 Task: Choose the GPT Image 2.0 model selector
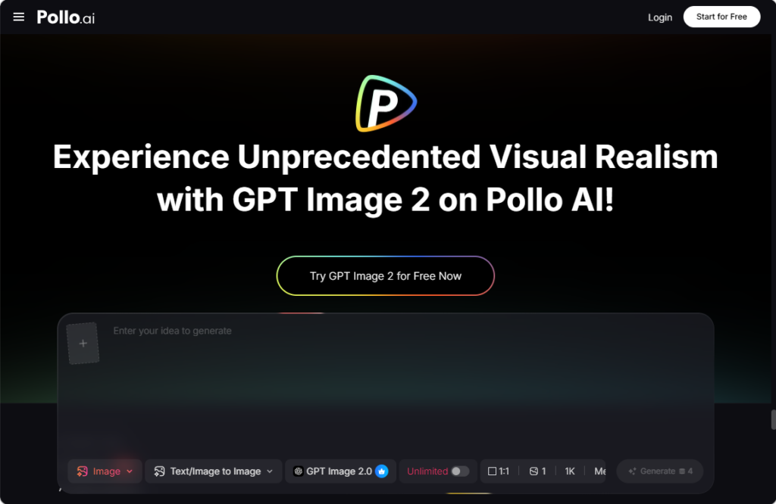340,471
